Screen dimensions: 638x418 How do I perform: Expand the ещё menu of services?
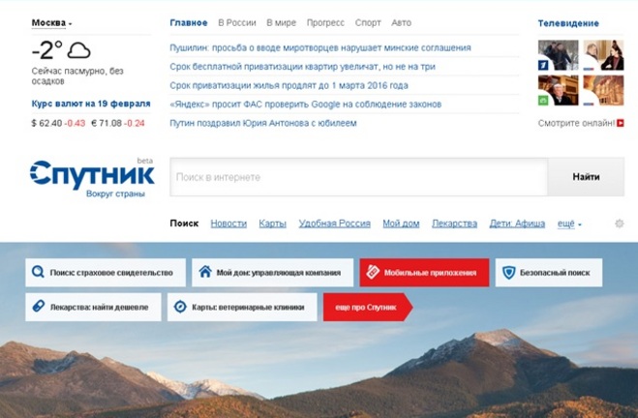point(569,224)
